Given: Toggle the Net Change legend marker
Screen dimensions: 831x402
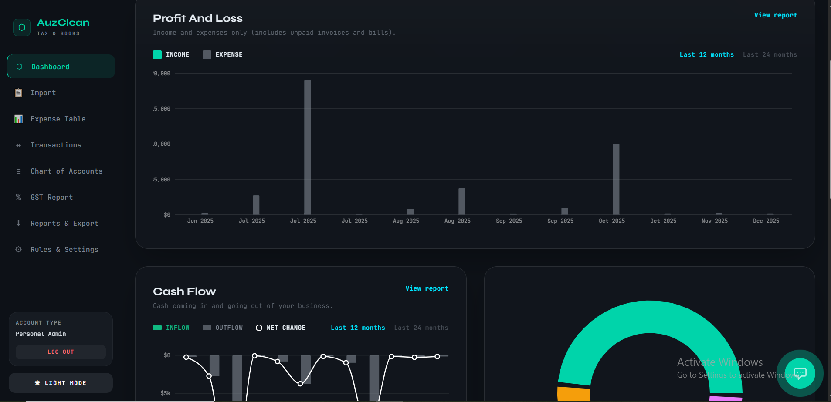Looking at the screenshot, I should click(x=259, y=328).
